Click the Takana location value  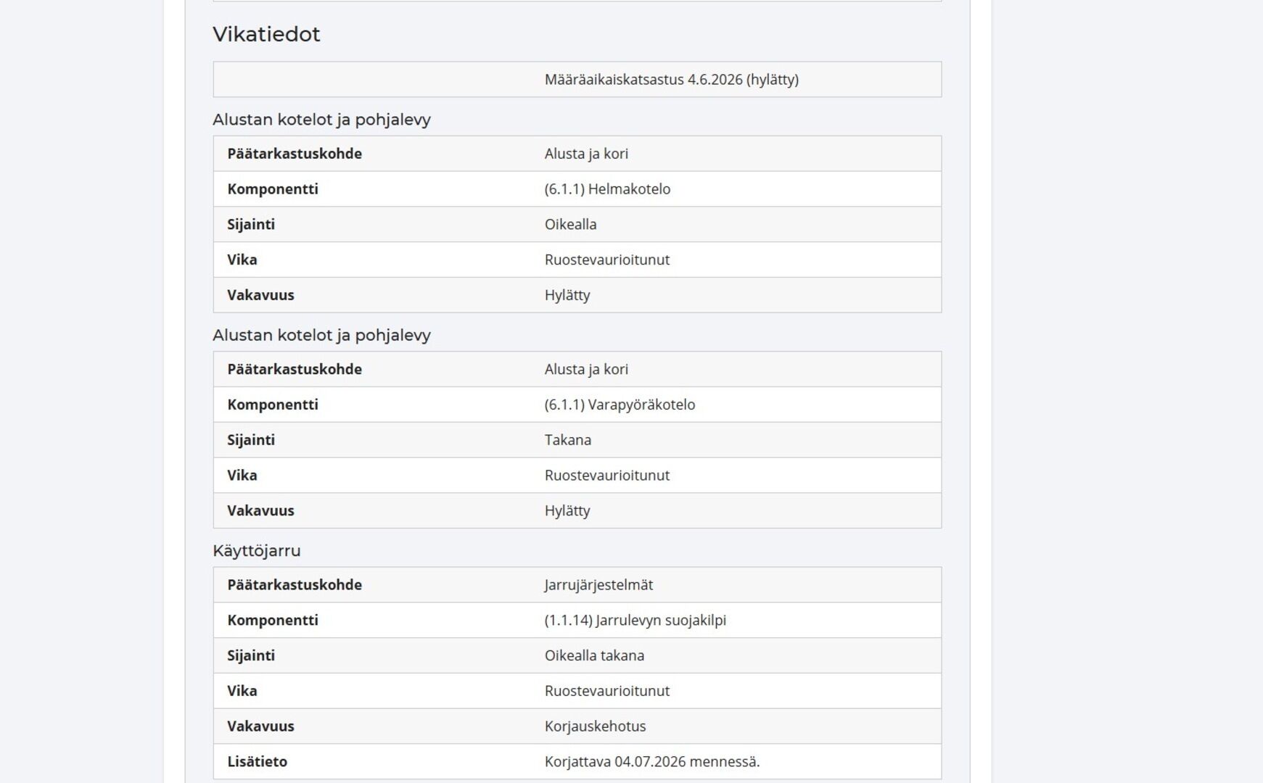click(567, 440)
